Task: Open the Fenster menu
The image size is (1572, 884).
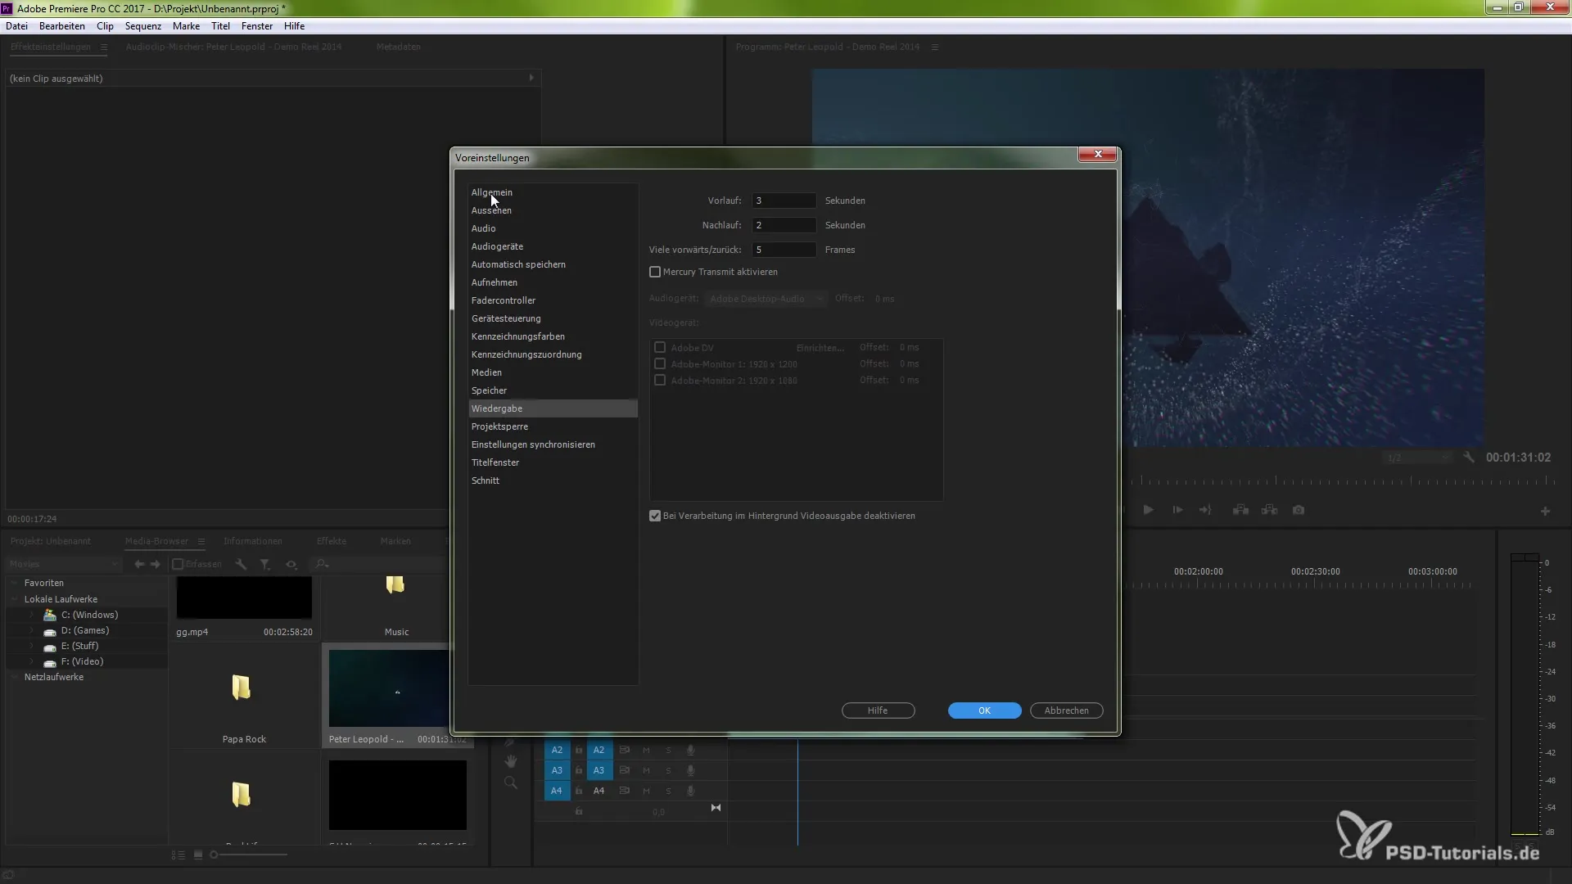Action: (257, 26)
